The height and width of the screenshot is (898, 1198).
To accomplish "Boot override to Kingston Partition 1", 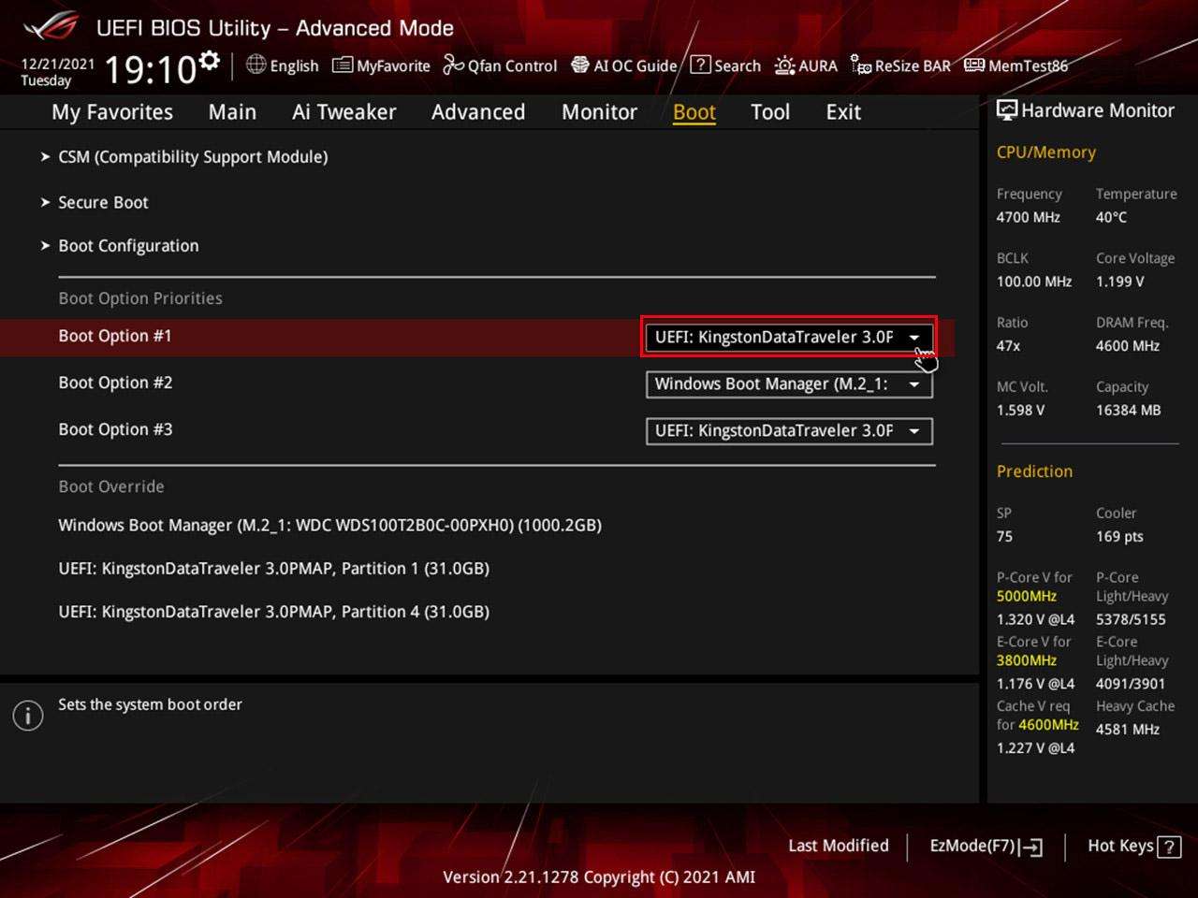I will (273, 569).
